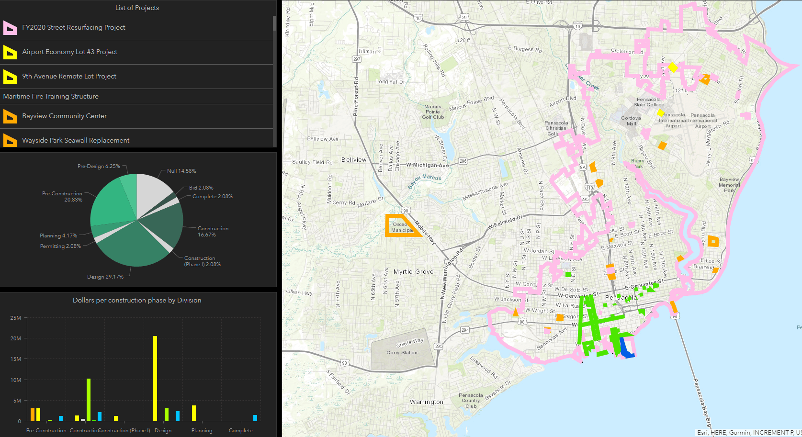Click the Pre-Construction axis label

[x=46, y=431]
